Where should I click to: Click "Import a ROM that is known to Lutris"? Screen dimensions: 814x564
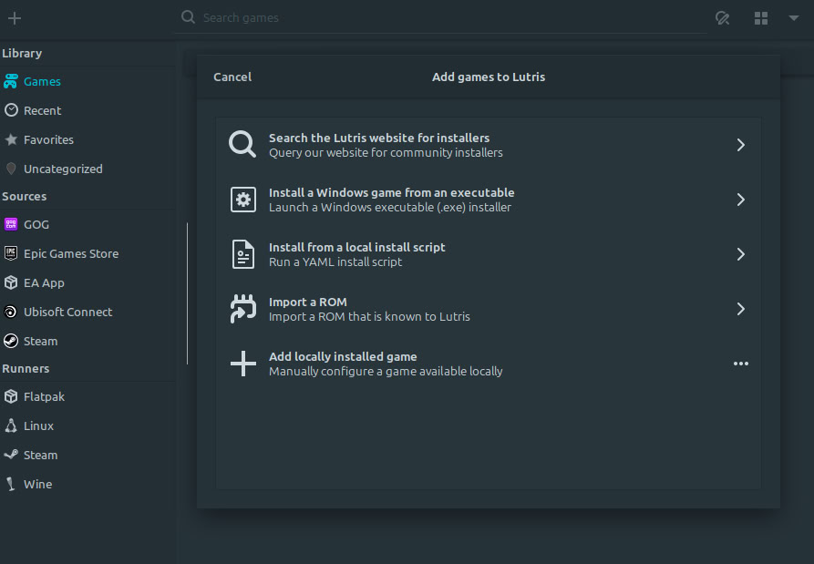tap(369, 316)
